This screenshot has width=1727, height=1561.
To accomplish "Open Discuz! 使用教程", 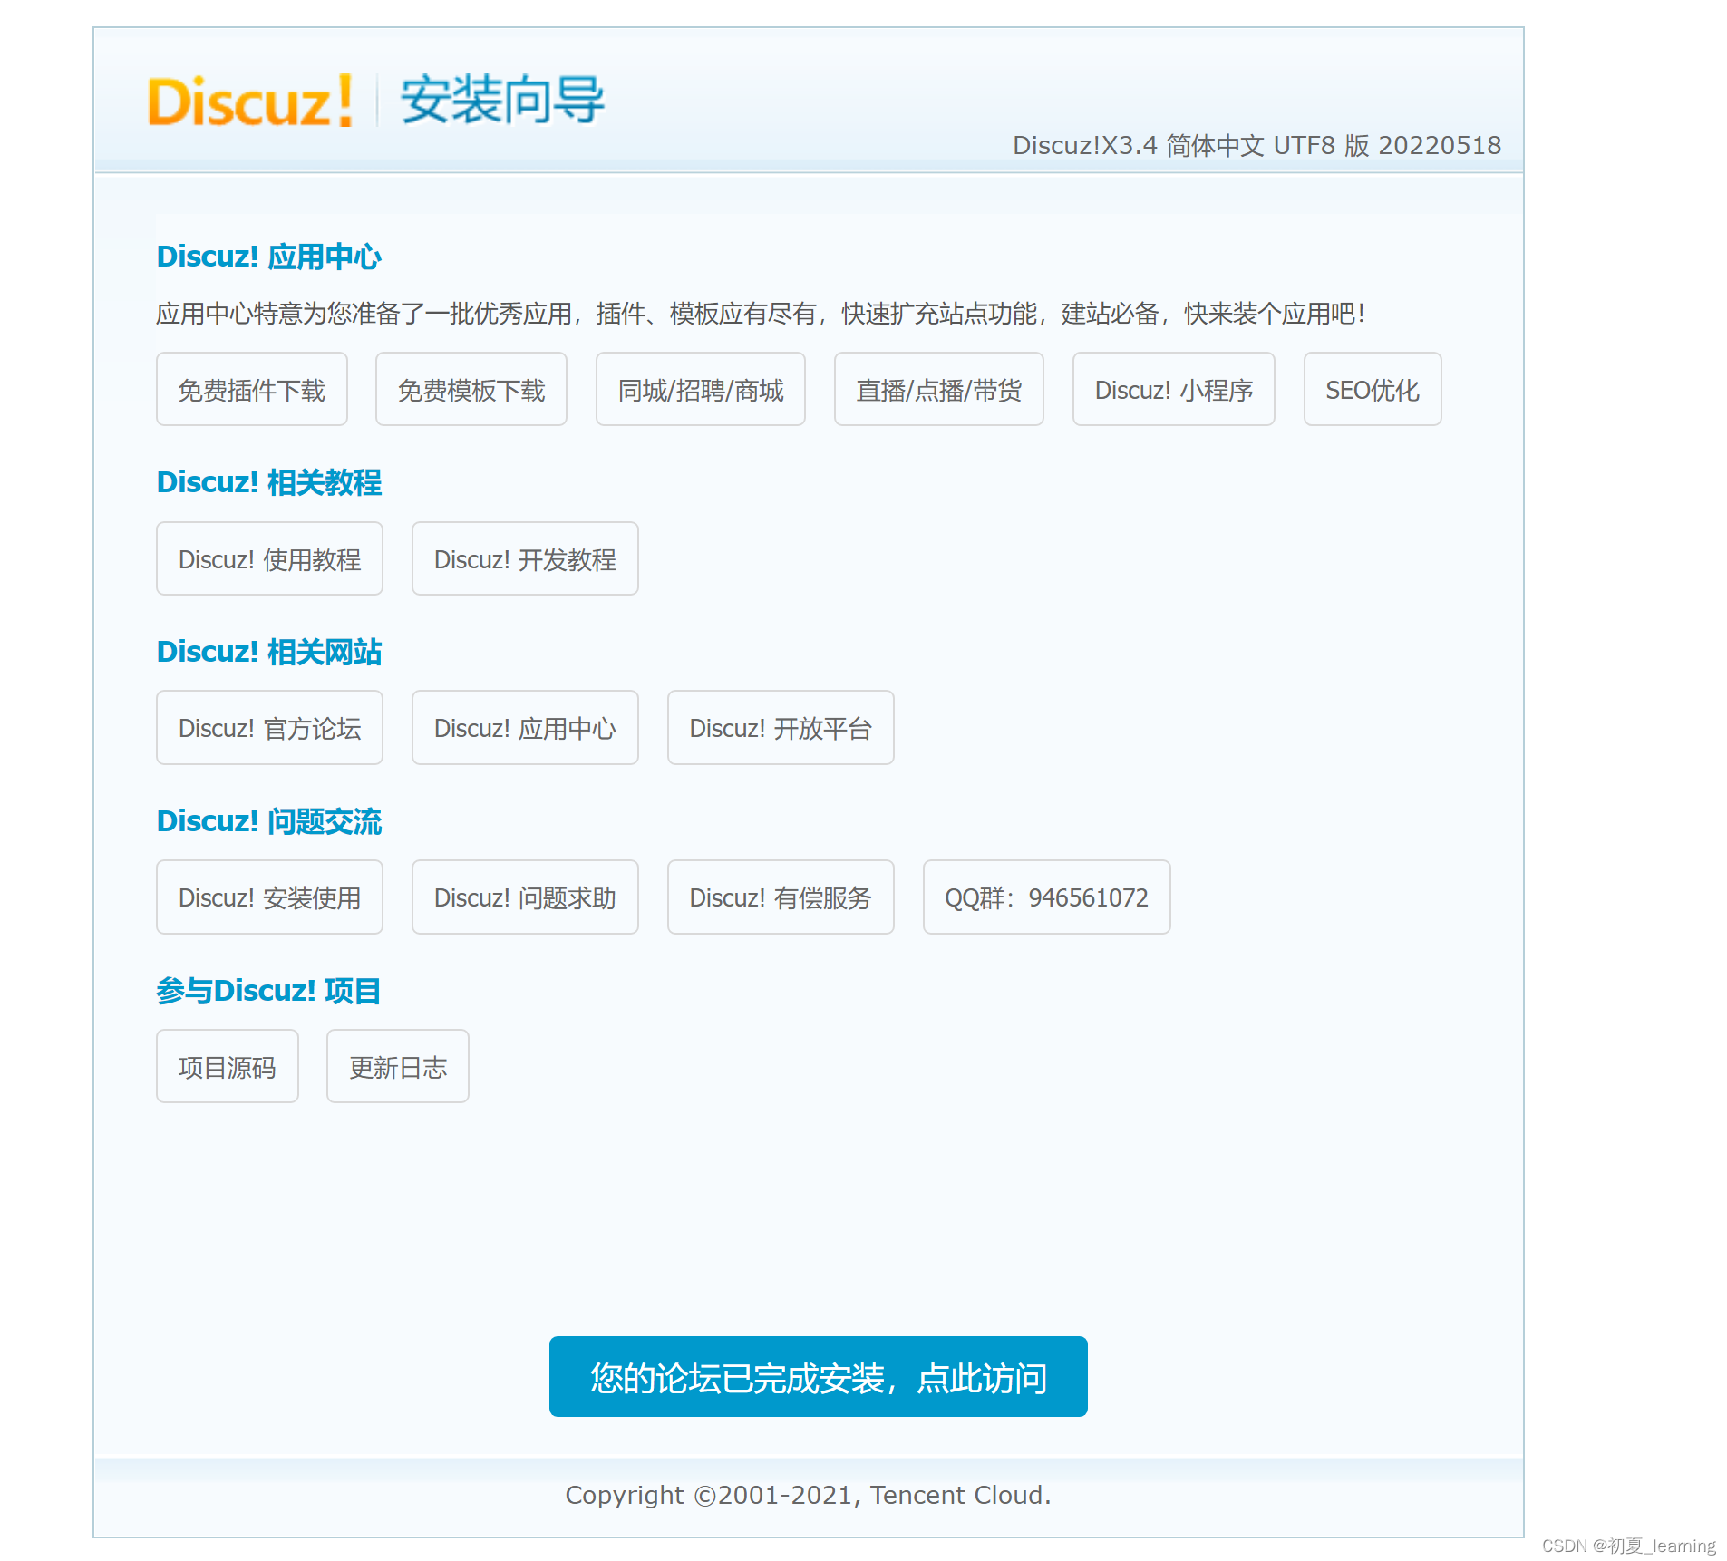I will tap(269, 558).
